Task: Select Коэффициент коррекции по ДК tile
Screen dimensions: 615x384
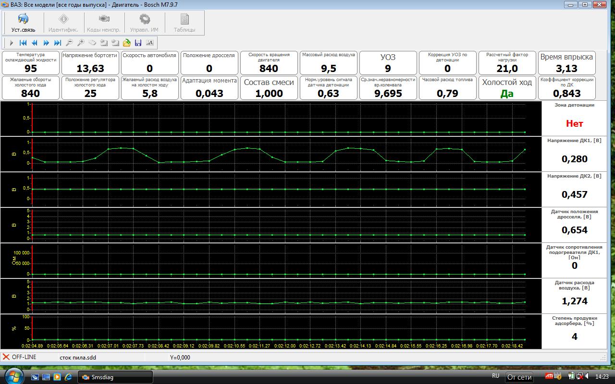Action: click(567, 88)
